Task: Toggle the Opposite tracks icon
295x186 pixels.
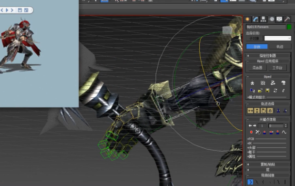Action: click(x=285, y=111)
